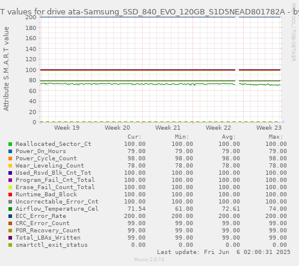Click the Last update timestamp text
This screenshot has height=266, width=299.
pyautogui.click(x=224, y=252)
